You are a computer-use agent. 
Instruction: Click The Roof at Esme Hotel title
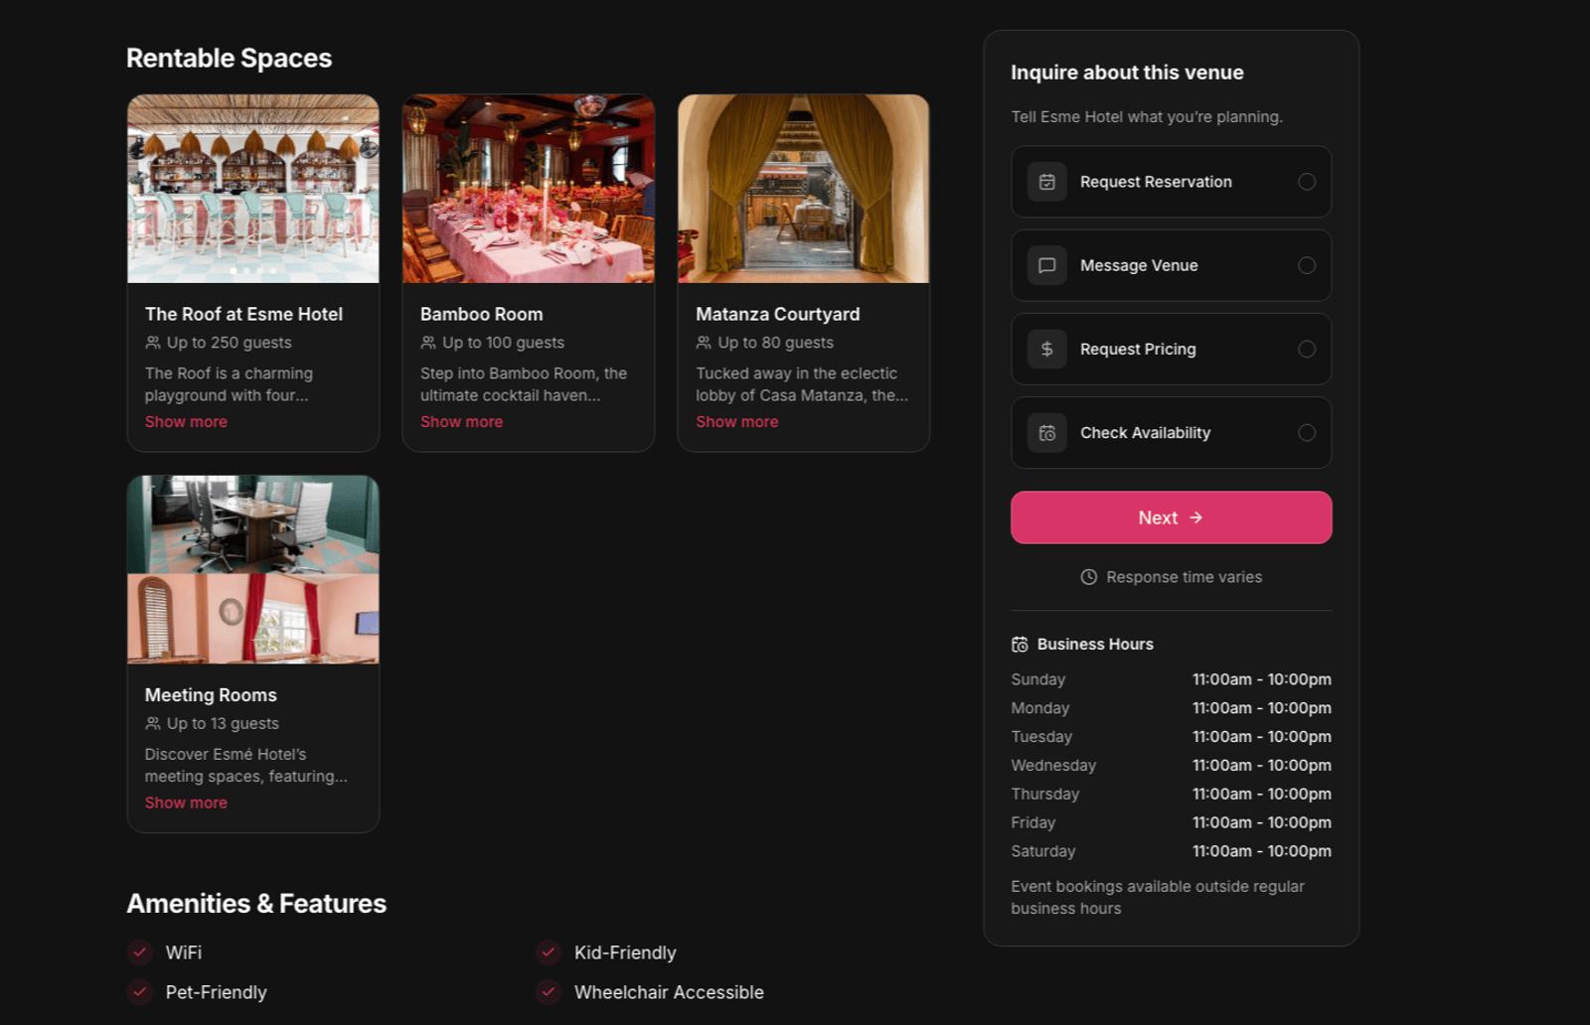243,314
